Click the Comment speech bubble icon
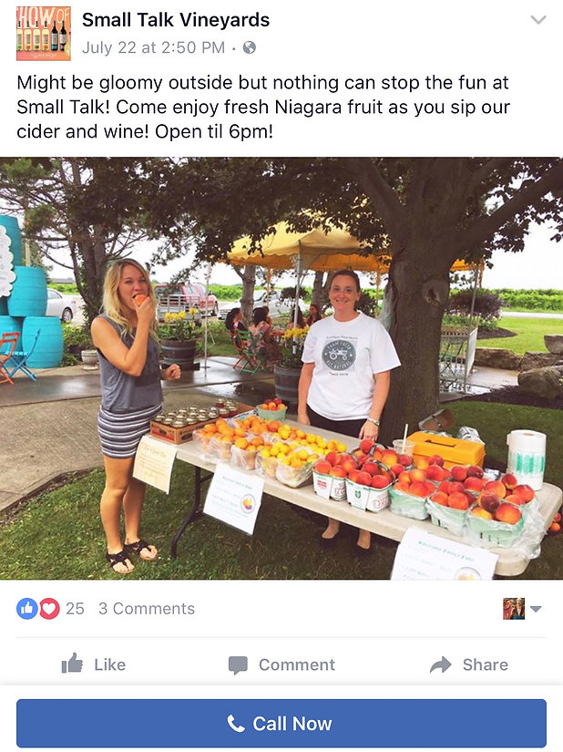The image size is (563, 752). pyautogui.click(x=238, y=665)
